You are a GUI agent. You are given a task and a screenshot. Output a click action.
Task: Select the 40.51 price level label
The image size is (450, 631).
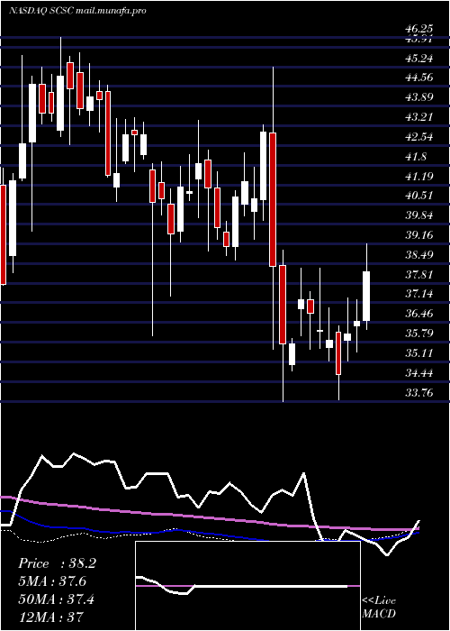click(x=418, y=196)
